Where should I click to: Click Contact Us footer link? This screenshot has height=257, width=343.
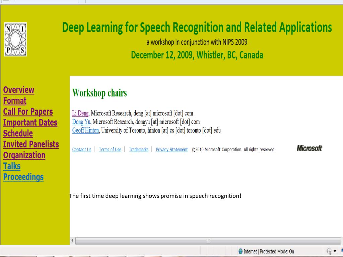pos(82,150)
